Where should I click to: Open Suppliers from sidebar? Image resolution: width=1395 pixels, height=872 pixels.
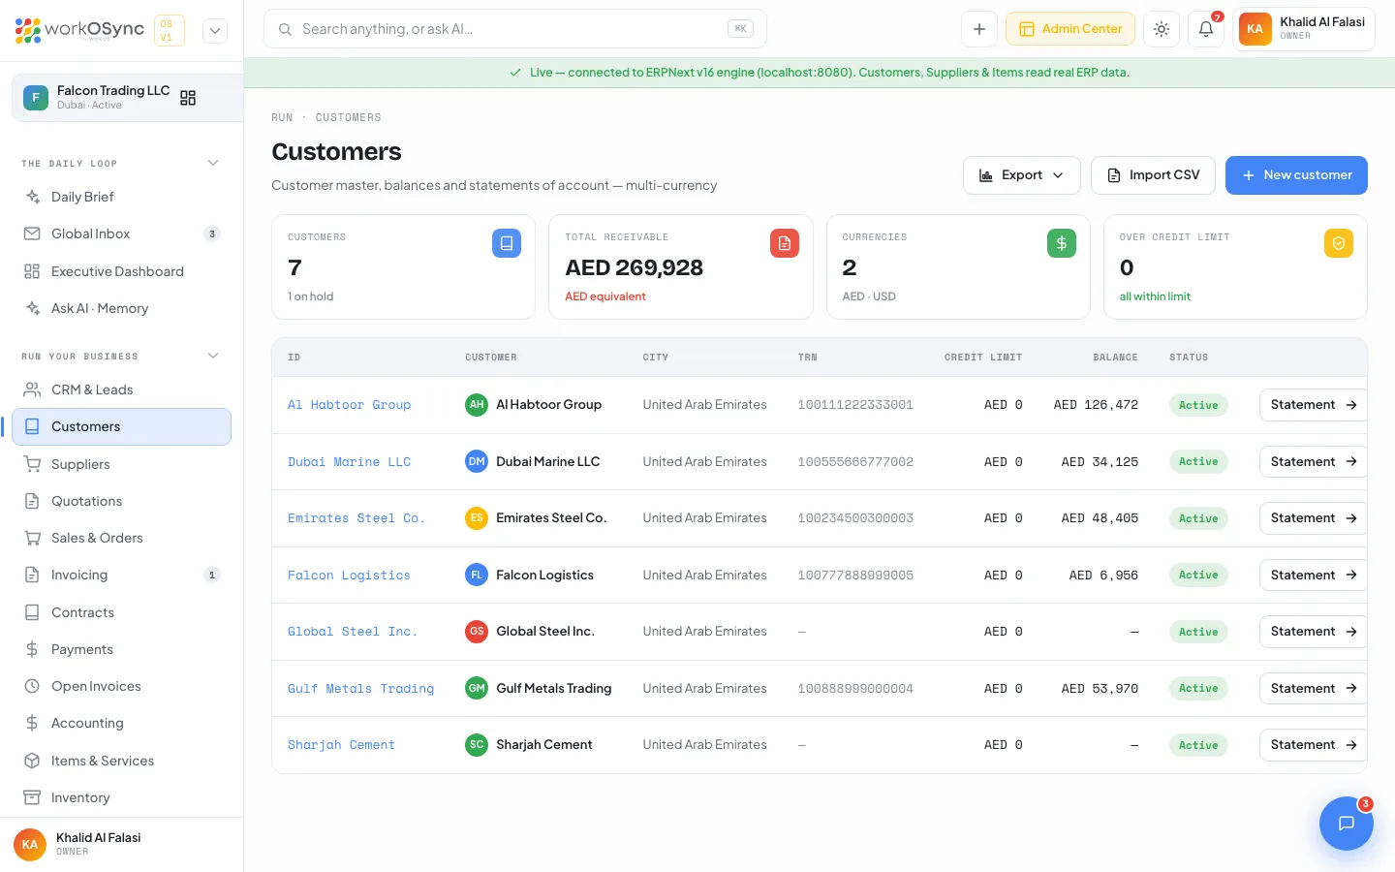point(121,464)
